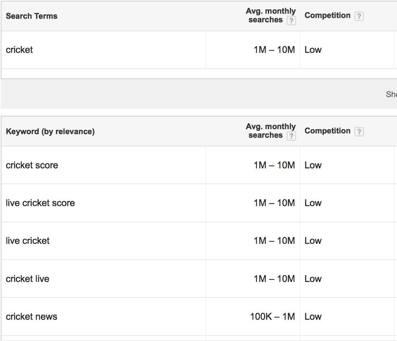The width and height of the screenshot is (397, 341).
Task: Select the live cricket score keyword
Action: tap(39, 203)
